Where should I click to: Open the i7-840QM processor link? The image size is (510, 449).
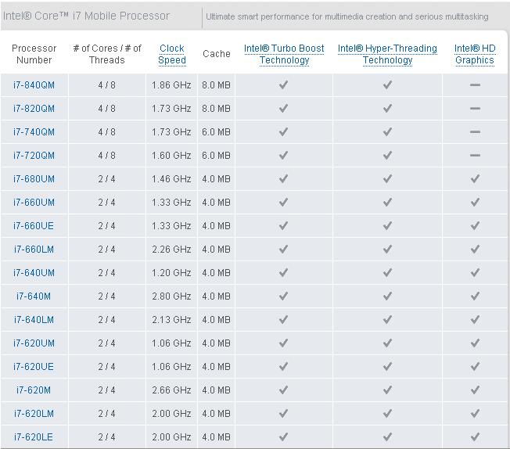coord(34,85)
